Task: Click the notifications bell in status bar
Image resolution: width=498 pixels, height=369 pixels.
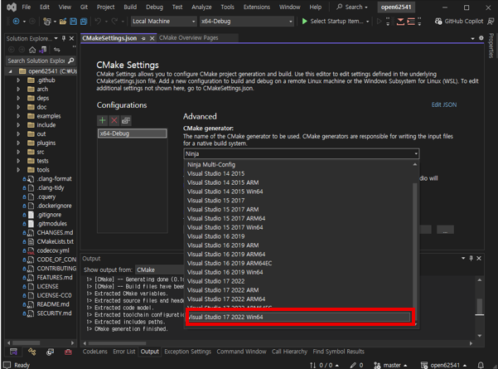Action: [x=481, y=365]
